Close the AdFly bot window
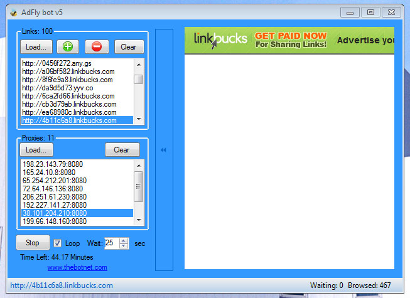This screenshot has width=410, height=298. 391,13
